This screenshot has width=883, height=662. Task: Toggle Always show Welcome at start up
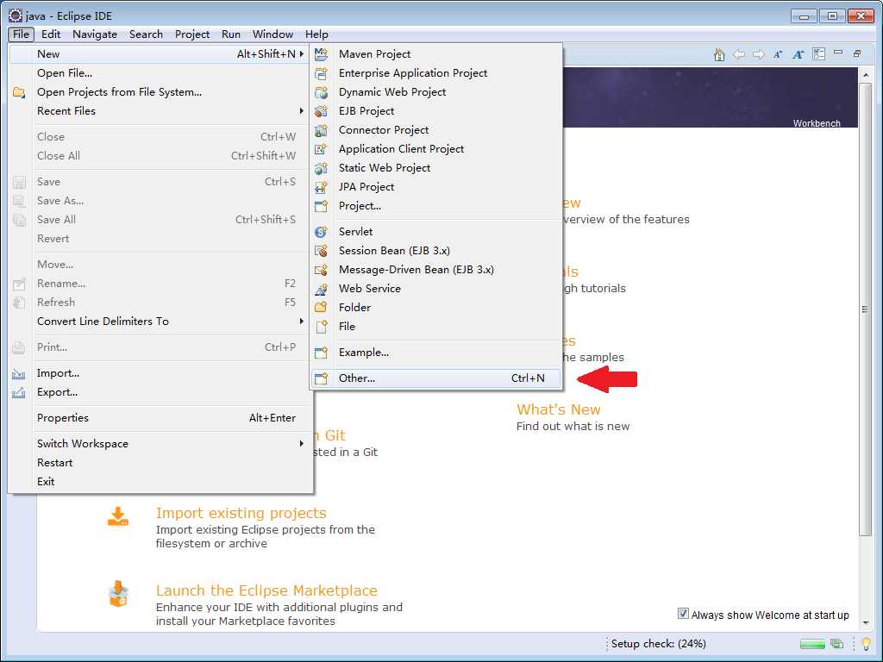[683, 614]
